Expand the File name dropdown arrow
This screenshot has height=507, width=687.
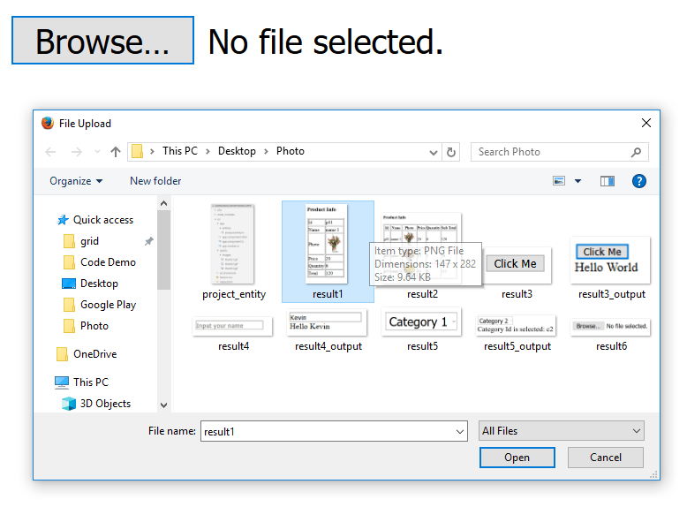pyautogui.click(x=459, y=432)
